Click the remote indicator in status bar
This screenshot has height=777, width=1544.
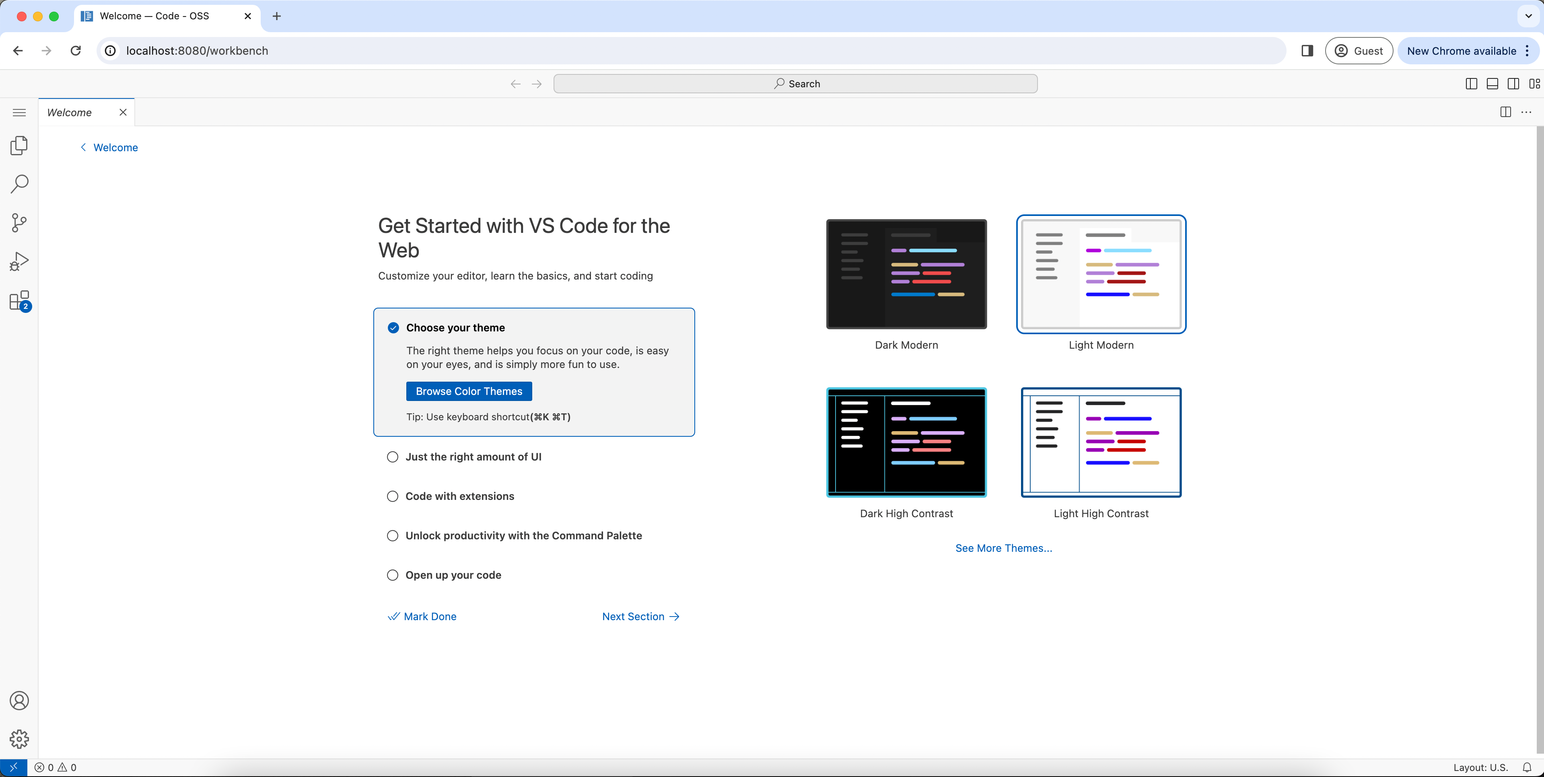[13, 767]
